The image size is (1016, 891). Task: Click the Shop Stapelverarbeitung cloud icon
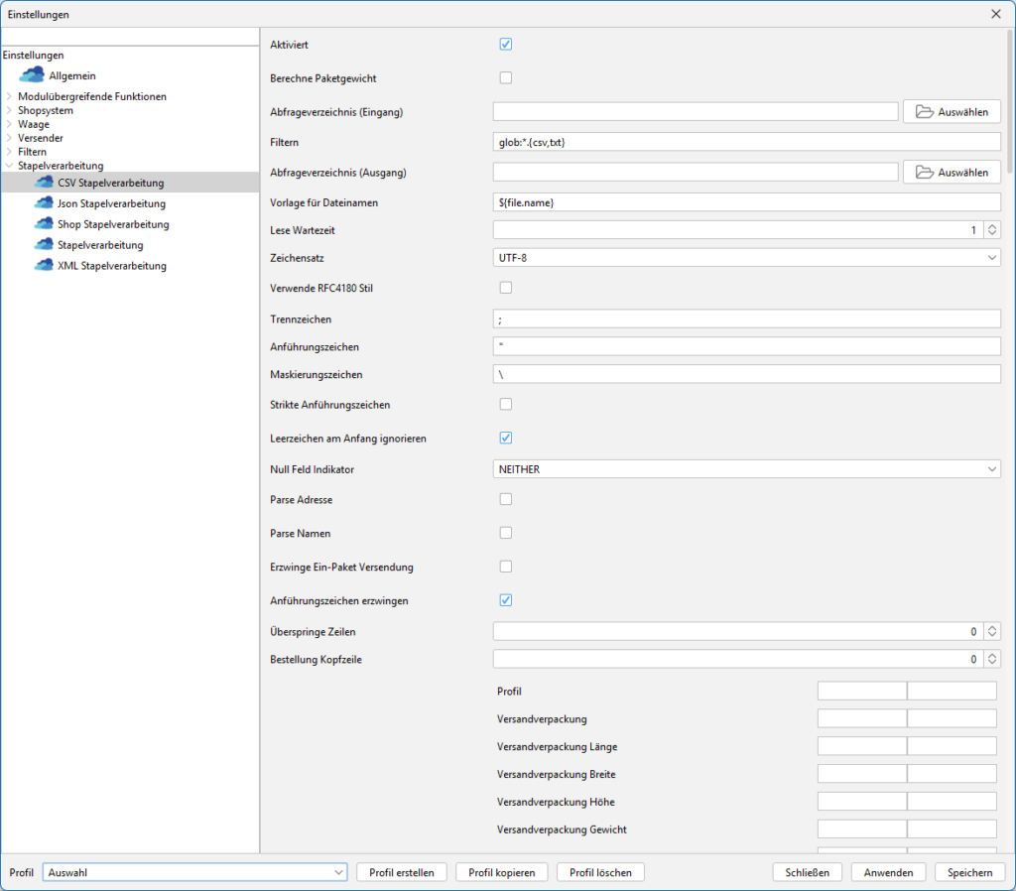point(43,224)
